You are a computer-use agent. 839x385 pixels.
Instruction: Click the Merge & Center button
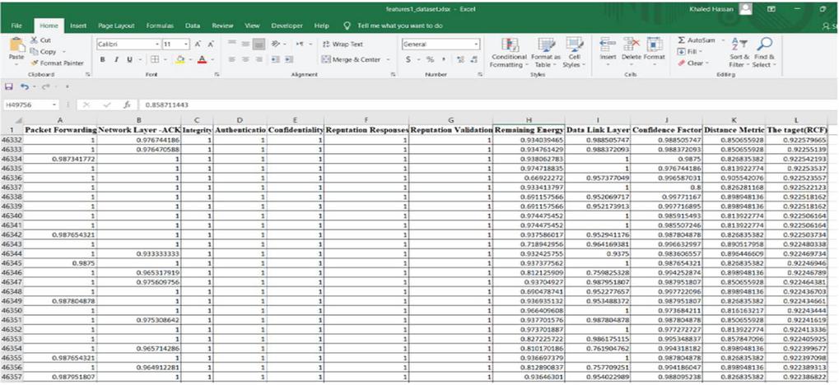click(x=356, y=59)
